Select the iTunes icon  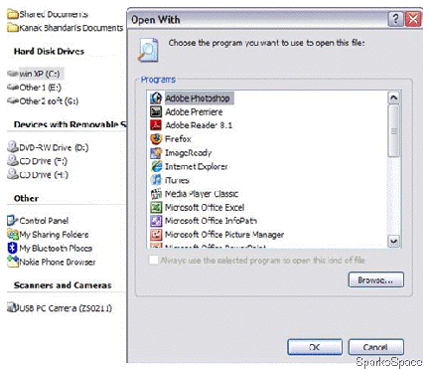pyautogui.click(x=156, y=180)
